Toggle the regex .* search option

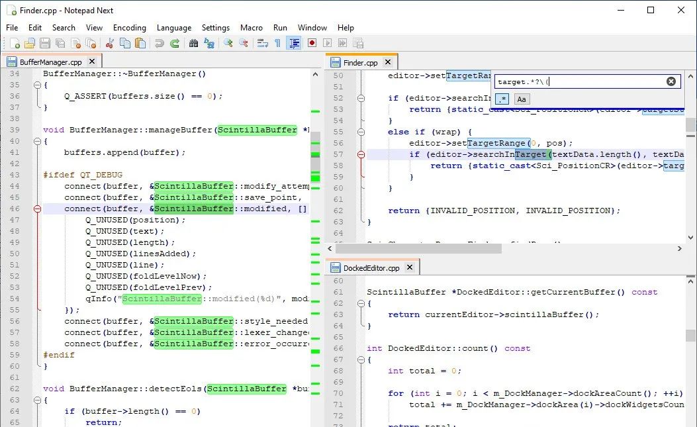pos(502,99)
